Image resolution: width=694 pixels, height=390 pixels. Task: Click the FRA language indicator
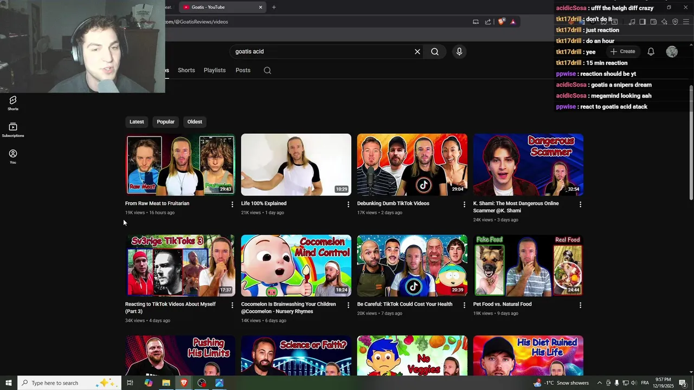tap(645, 383)
